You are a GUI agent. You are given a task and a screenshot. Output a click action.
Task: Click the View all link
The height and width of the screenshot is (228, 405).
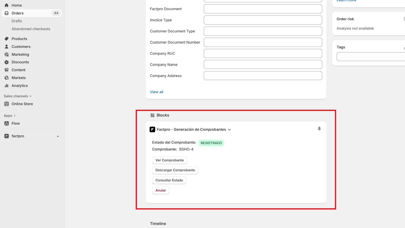tap(156, 92)
